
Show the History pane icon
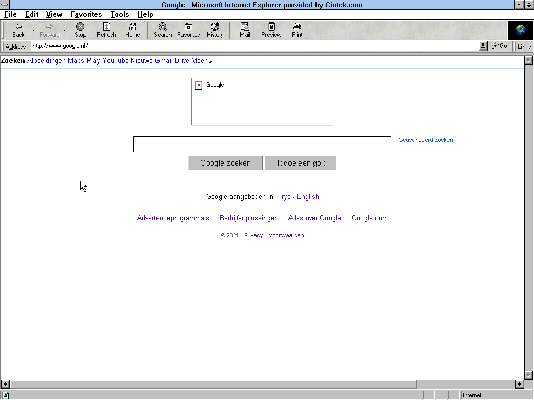coord(215,30)
